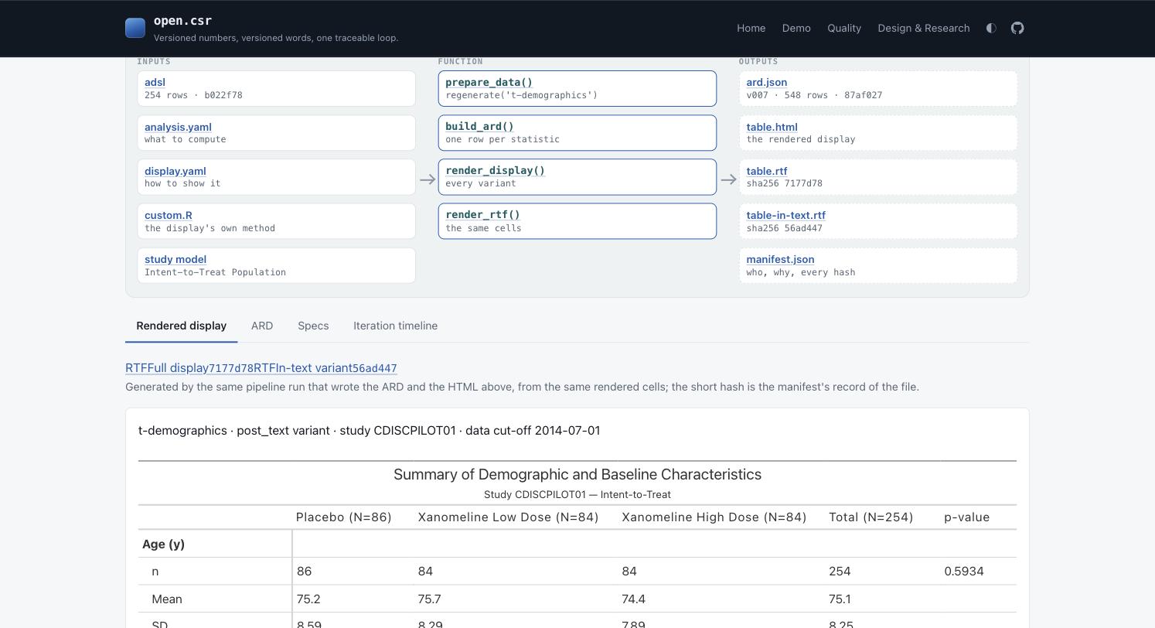Screen dimensions: 1155x628
Task: Open the GitHub repository icon
Action: [x=1017, y=28]
